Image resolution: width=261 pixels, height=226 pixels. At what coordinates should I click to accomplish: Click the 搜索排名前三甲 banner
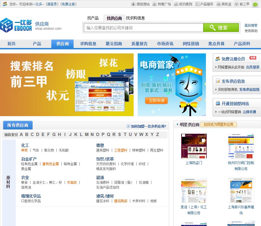pos(67,85)
